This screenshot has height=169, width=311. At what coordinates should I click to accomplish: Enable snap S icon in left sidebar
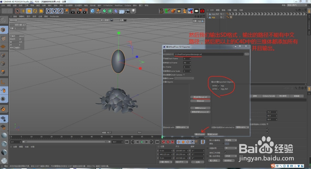click(3, 99)
